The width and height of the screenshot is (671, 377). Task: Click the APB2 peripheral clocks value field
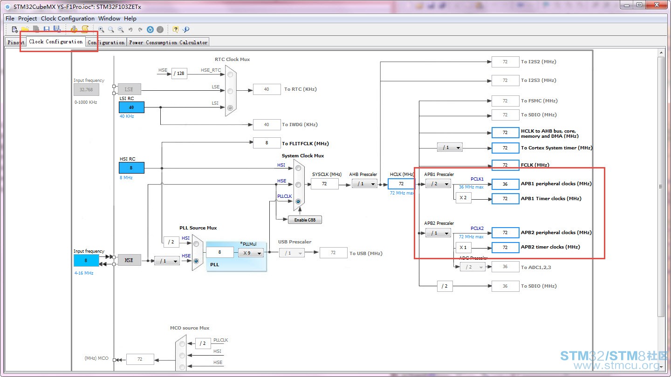click(505, 233)
